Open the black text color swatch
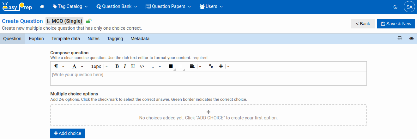 (171, 66)
